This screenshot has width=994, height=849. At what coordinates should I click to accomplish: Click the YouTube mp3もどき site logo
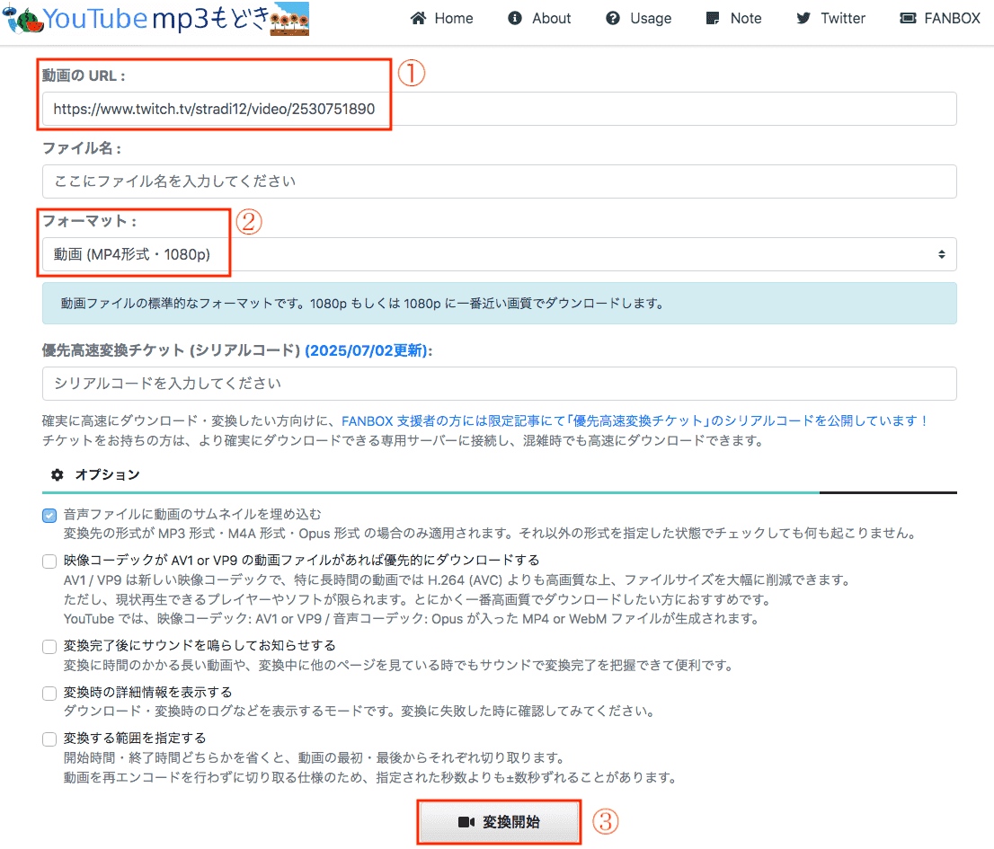(x=157, y=18)
